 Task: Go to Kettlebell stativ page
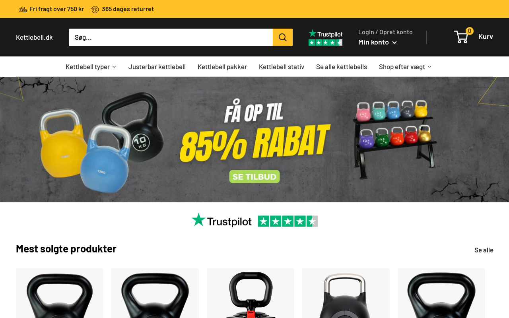pos(282,66)
